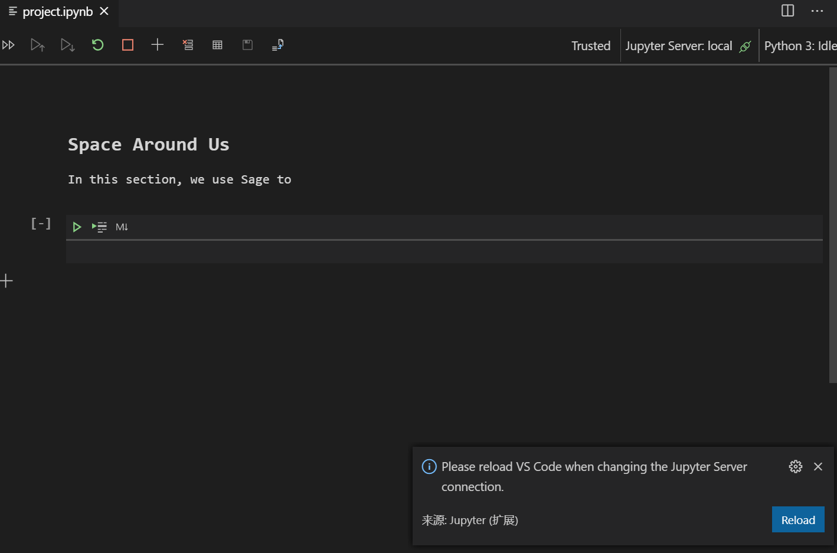Viewport: 837px width, 553px height.
Task: Convert the cell to Markdown
Action: 122,226
